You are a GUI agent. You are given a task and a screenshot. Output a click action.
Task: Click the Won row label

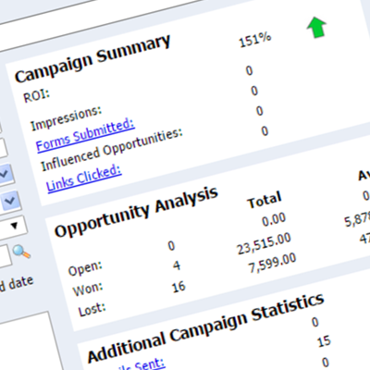pyautogui.click(x=88, y=290)
